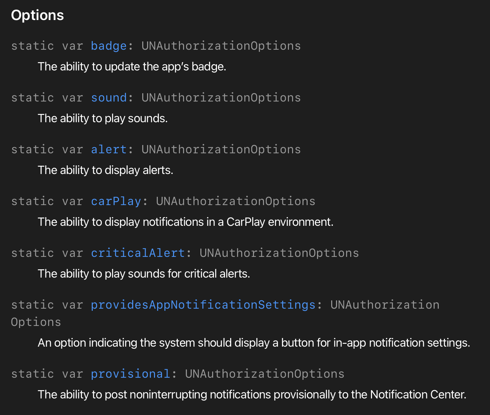Follow the carPlay link

click(116, 201)
